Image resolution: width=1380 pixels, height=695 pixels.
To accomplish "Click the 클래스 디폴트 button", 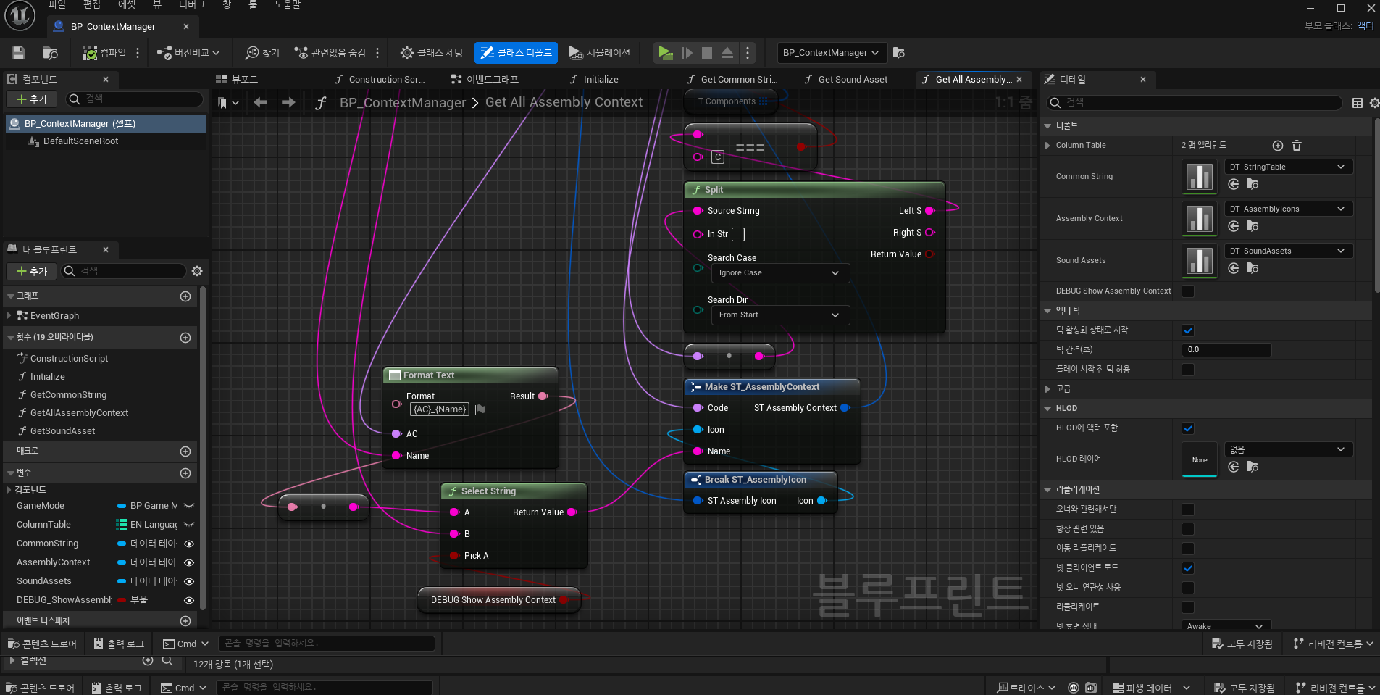I will 516,53.
